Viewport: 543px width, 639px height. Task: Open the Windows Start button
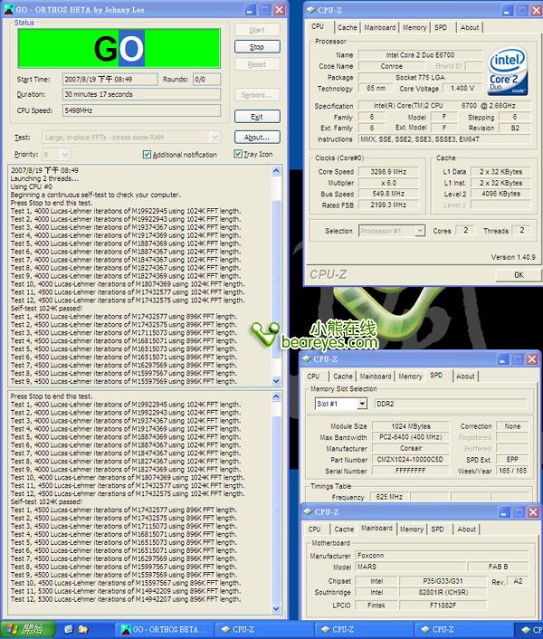coord(27,630)
